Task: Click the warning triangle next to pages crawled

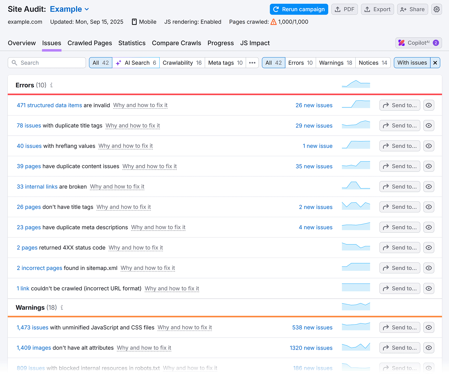Action: [x=273, y=21]
